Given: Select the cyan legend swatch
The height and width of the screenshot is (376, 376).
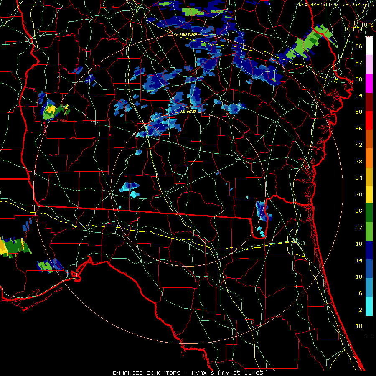Looking at the screenshot, I should click(369, 306).
